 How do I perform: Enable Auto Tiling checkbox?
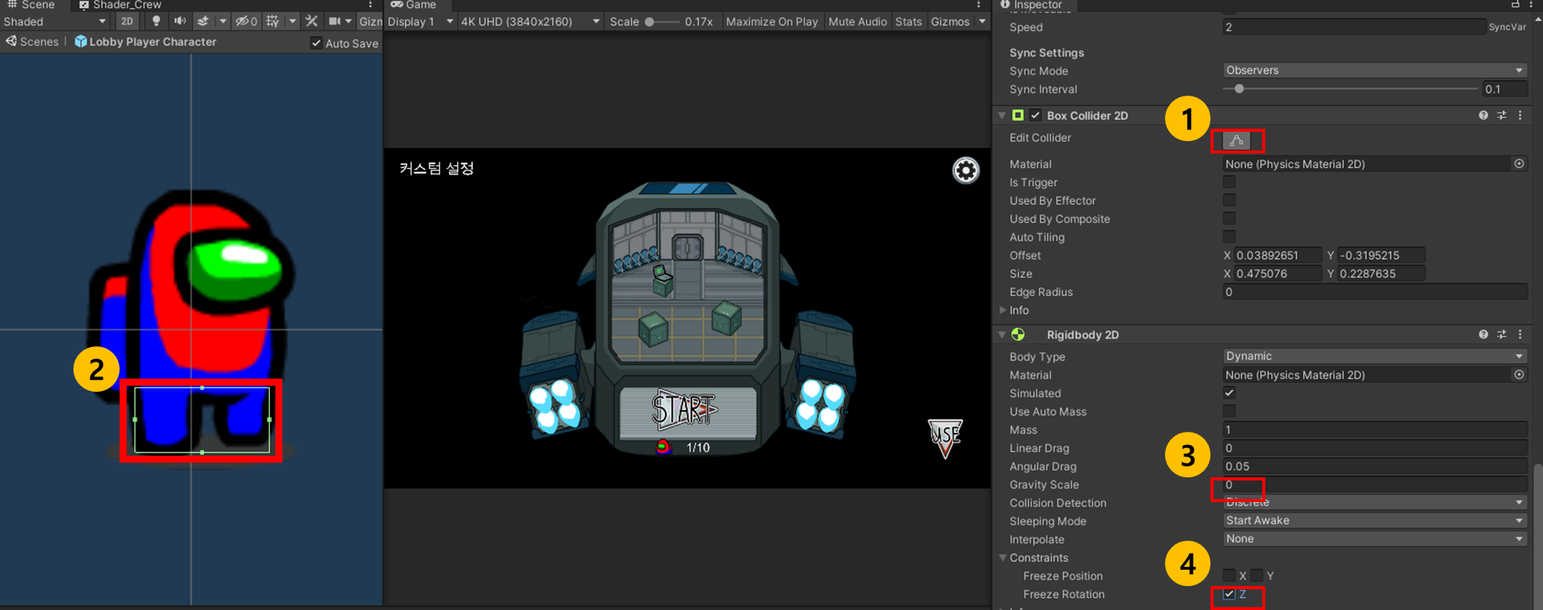tap(1229, 237)
